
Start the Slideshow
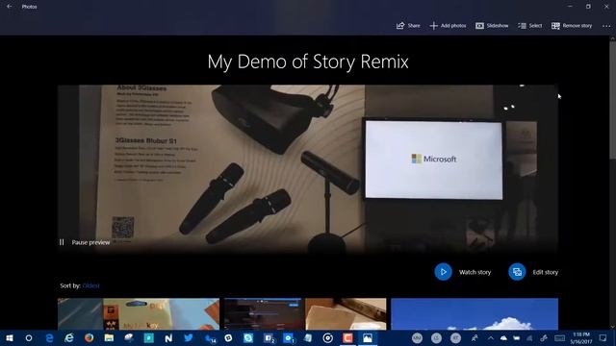coord(492,26)
